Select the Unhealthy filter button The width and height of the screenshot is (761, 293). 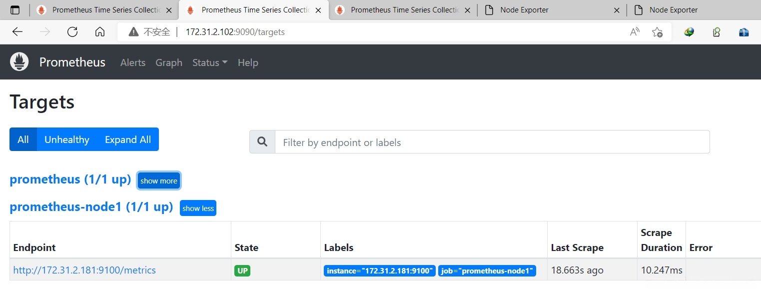point(67,139)
